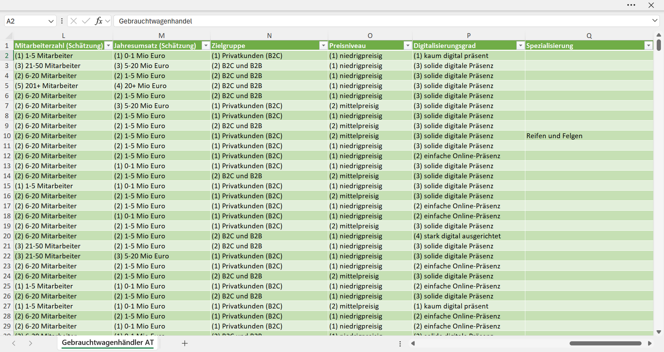664x352 pixels.
Task: Confirm the formula bar entry
Action: click(x=86, y=21)
